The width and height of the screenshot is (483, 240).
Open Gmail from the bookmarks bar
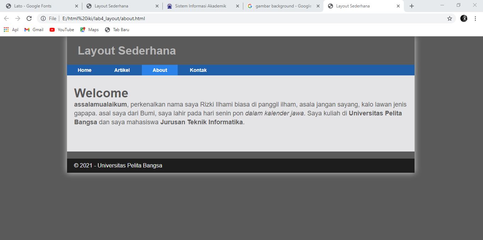pyautogui.click(x=33, y=30)
